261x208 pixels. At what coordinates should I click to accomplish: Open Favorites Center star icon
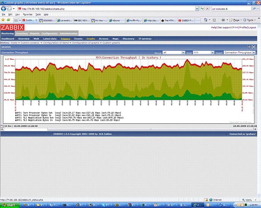tap(3, 20)
